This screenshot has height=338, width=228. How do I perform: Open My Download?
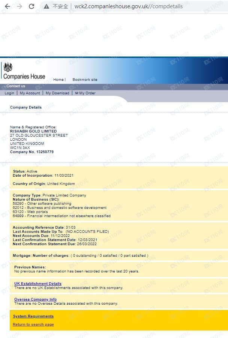pos(57,93)
